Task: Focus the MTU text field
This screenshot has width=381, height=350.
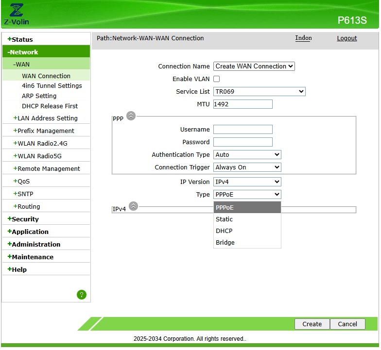Action: [x=243, y=104]
